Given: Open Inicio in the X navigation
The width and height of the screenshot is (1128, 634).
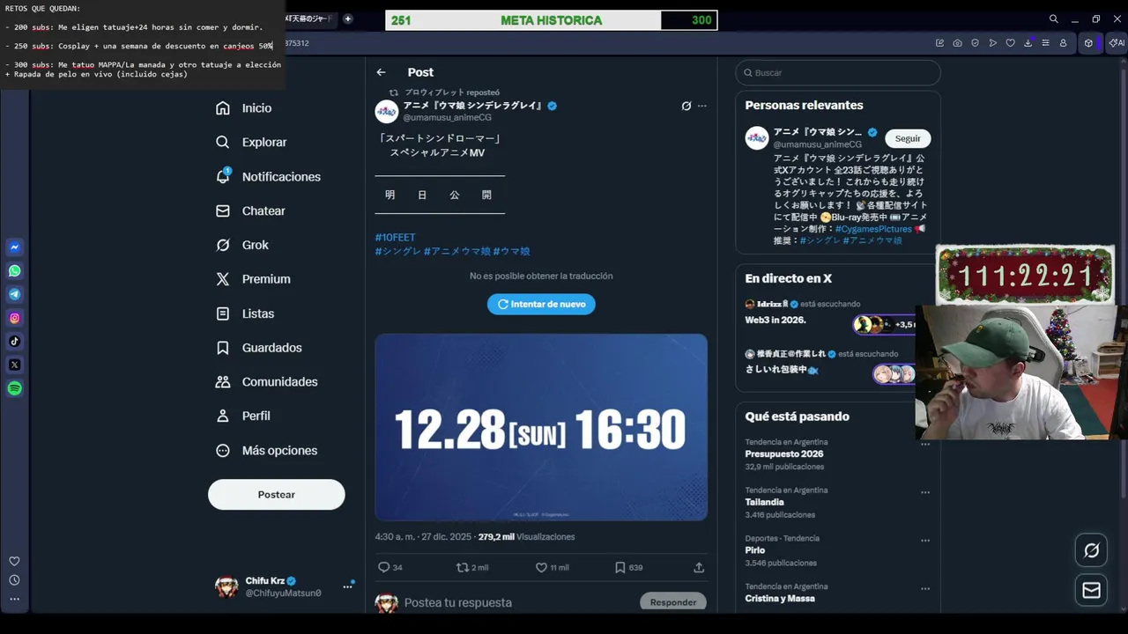Looking at the screenshot, I should [x=244, y=108].
